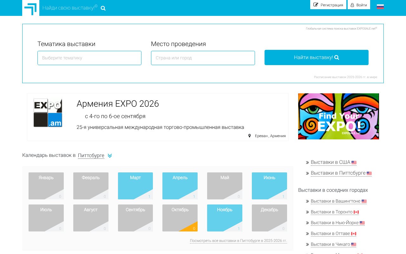The height and width of the screenshot is (254, 406).
Task: Click the Canadian flag beside Выставки в Оттаве
Action: coord(354,233)
